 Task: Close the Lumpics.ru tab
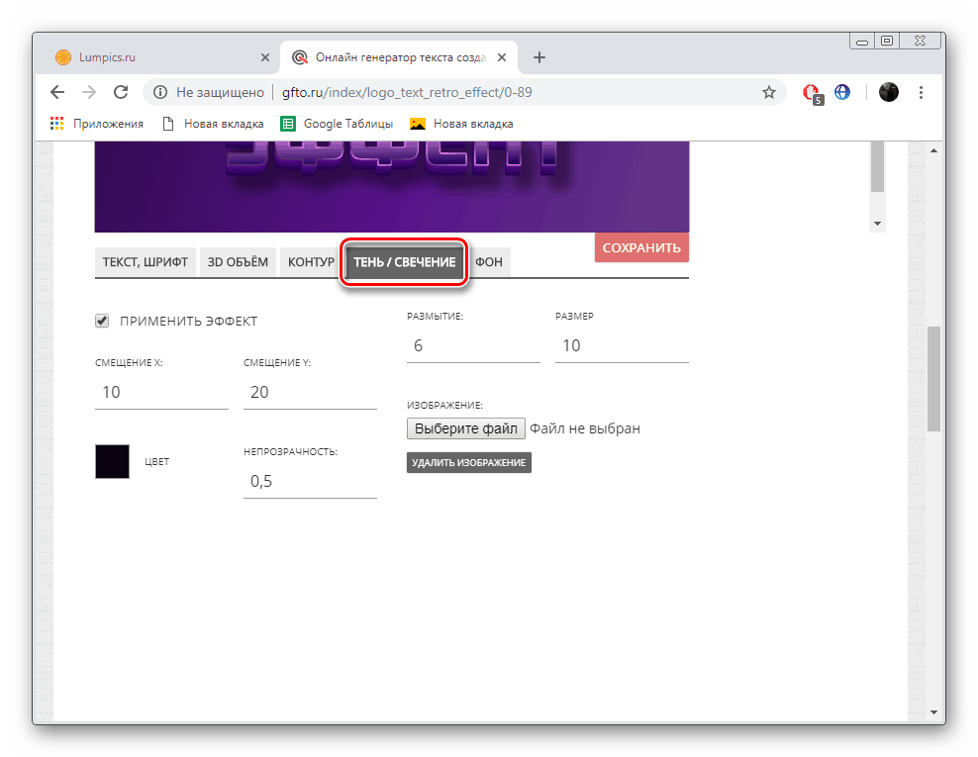pos(265,57)
